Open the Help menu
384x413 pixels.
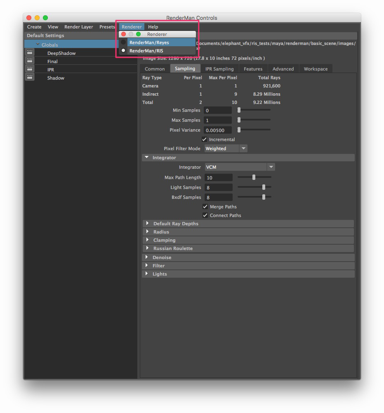(x=153, y=27)
